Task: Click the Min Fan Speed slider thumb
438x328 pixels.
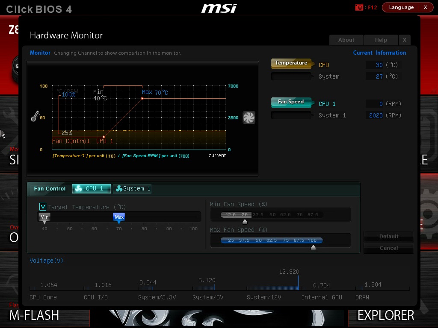Action: 245,222
